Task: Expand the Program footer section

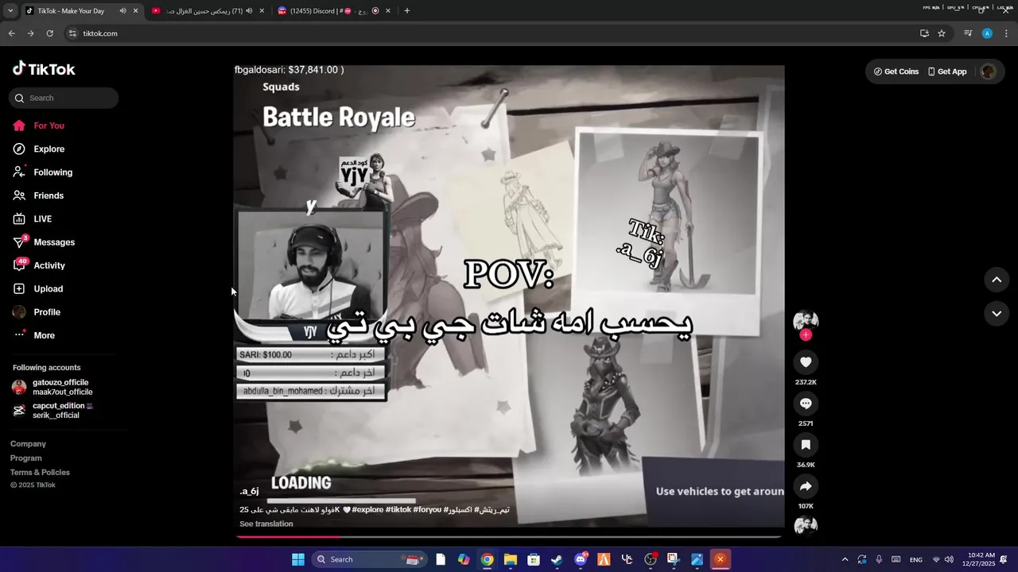Action: click(x=26, y=458)
